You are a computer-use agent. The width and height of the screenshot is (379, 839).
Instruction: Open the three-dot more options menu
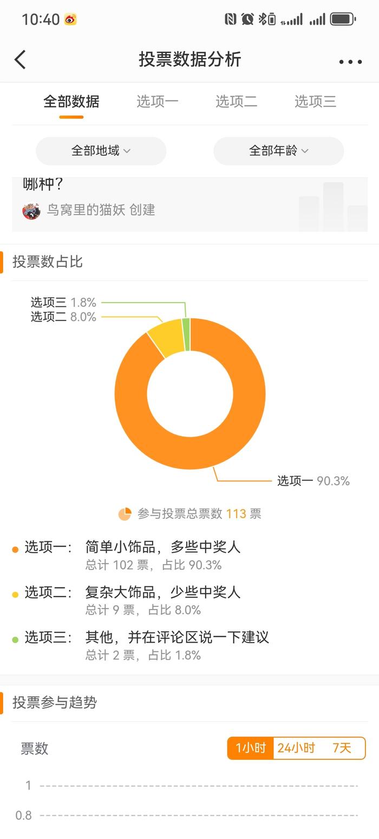point(350,62)
